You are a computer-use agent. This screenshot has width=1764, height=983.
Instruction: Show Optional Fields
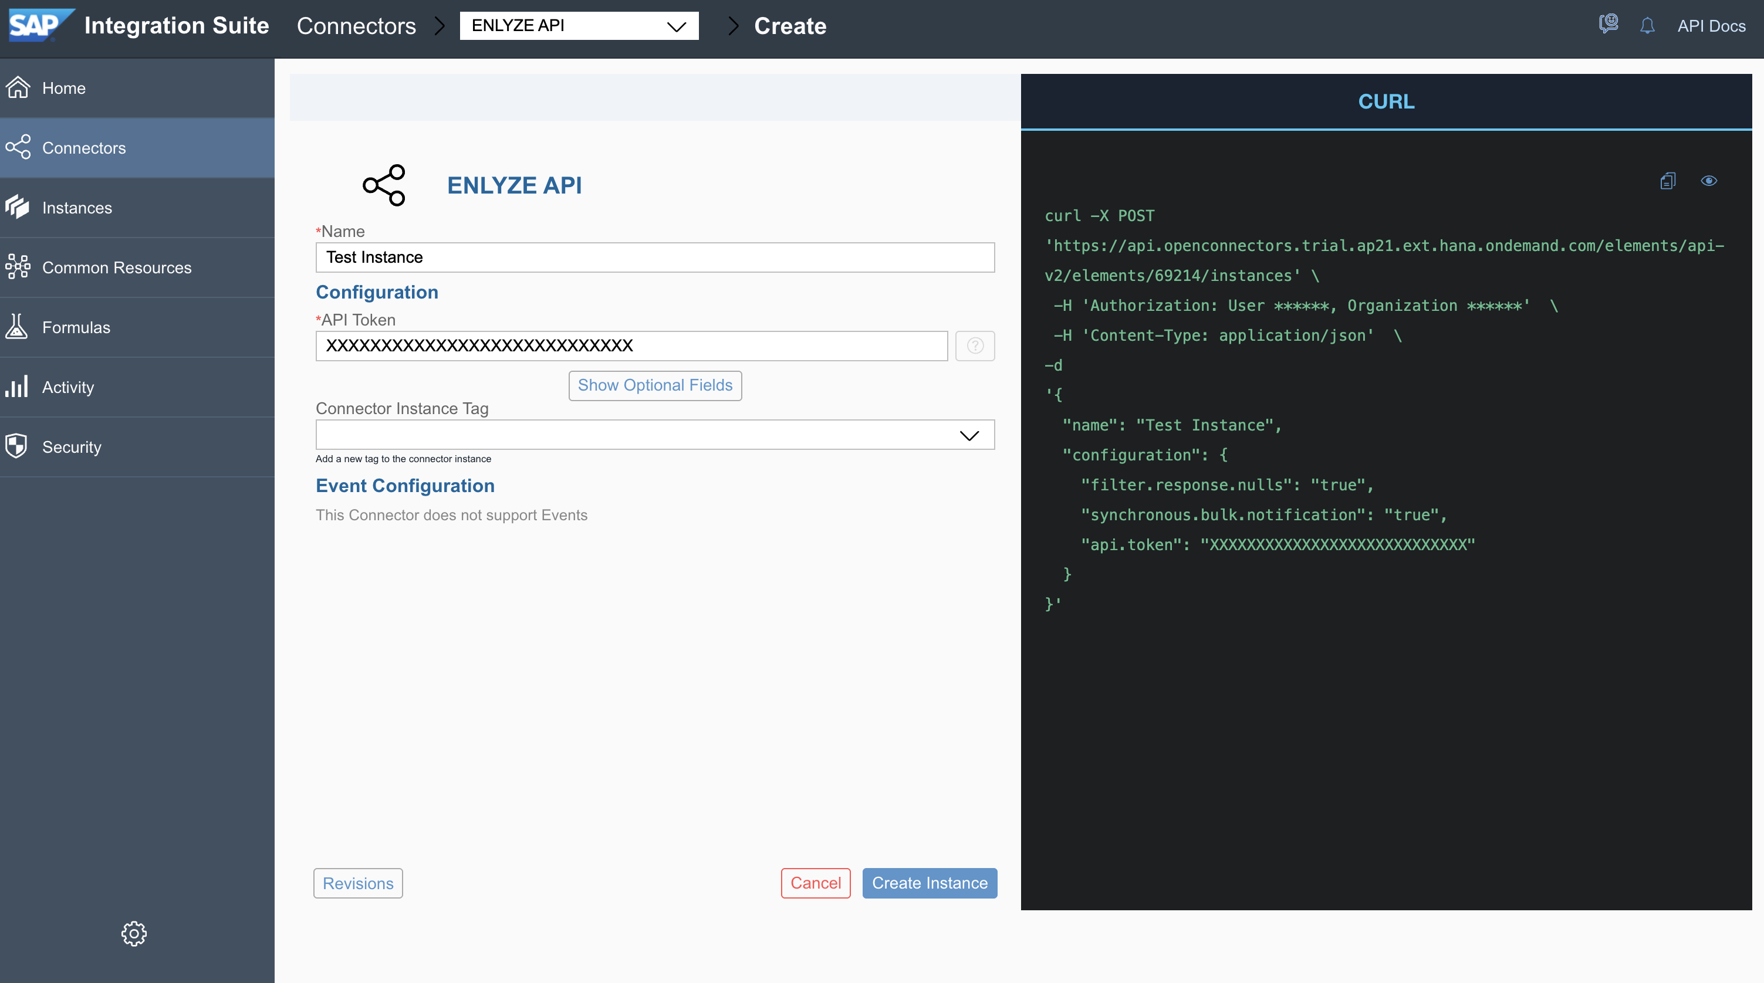(x=655, y=385)
